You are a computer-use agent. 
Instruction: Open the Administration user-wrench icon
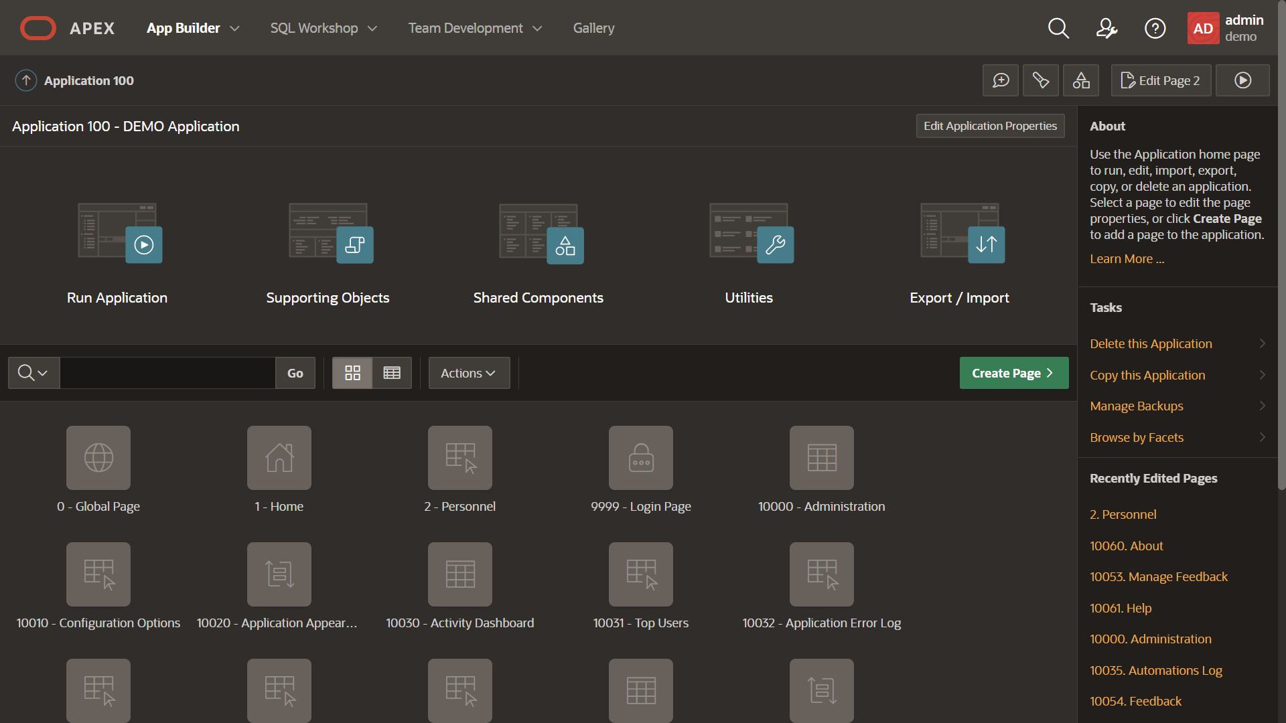(1106, 28)
